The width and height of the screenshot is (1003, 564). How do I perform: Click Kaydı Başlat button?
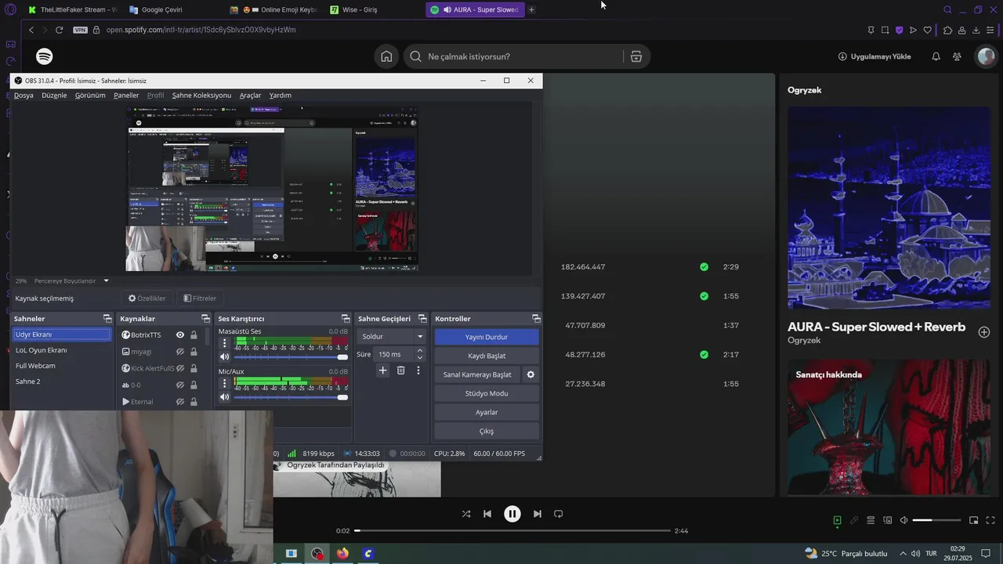[x=487, y=356]
